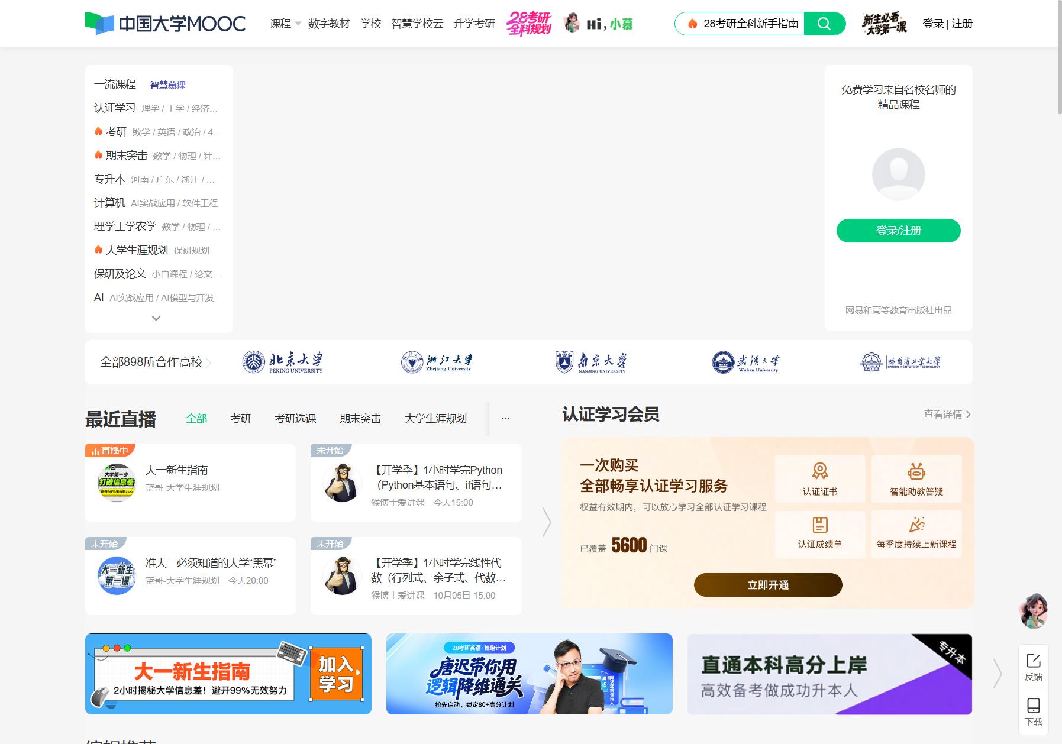Screen dimensions: 1062x744
Task: Click the fire icon beside 考研
Action: pos(98,131)
